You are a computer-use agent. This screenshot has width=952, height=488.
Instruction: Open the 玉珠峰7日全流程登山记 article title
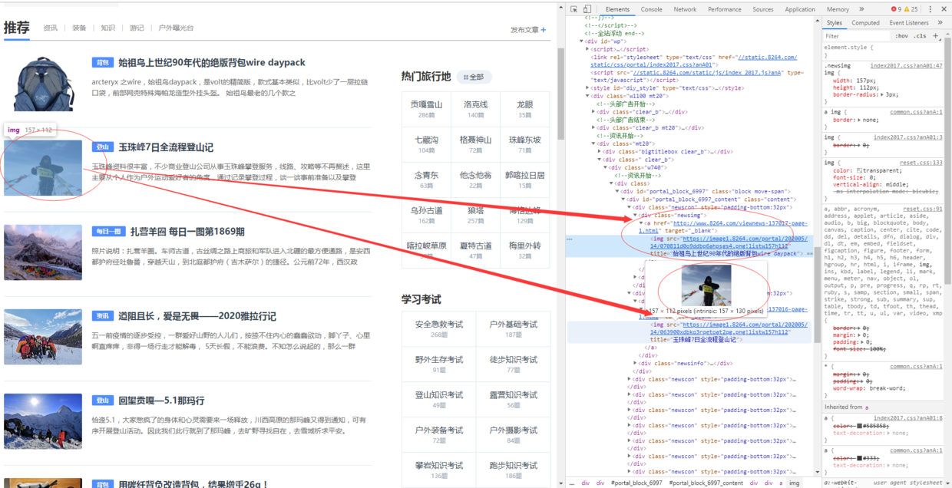pos(166,147)
